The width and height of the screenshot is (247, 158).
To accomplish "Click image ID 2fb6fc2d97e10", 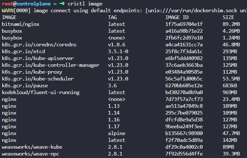I will tap(184, 38).
